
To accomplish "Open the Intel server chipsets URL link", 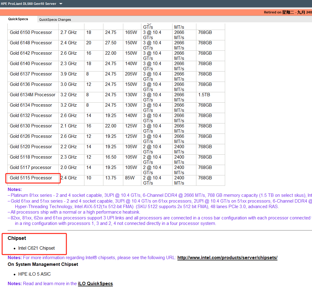I will pos(227,258).
